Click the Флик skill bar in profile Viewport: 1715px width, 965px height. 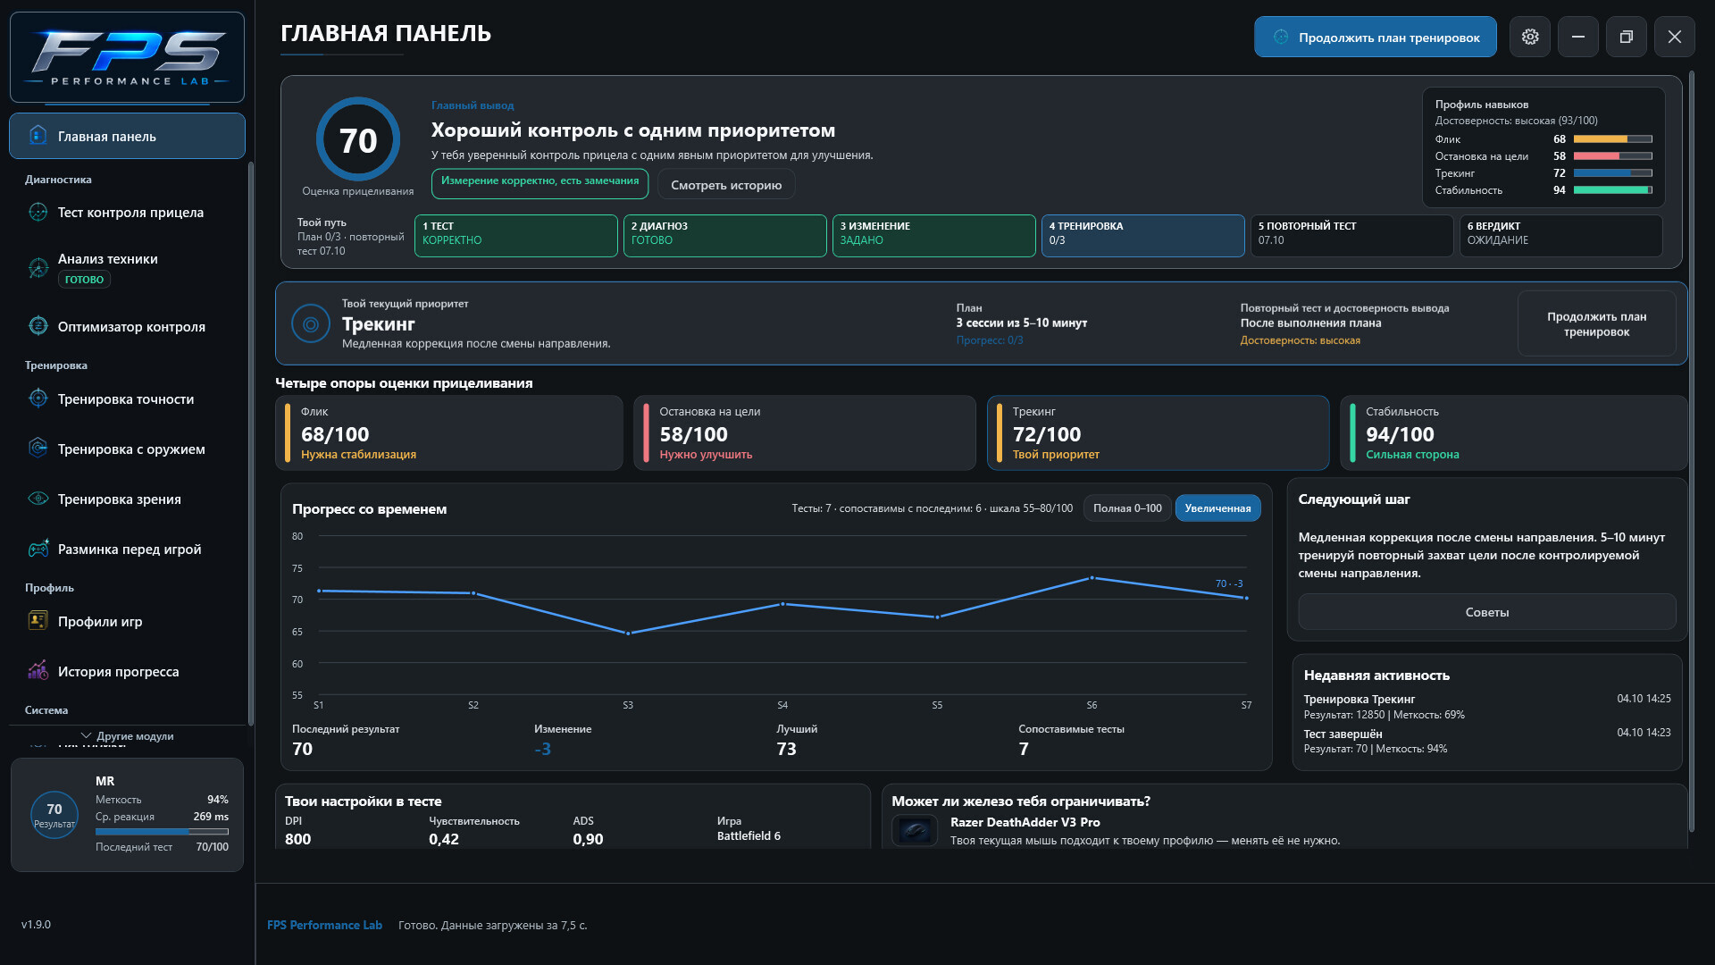tap(1612, 139)
